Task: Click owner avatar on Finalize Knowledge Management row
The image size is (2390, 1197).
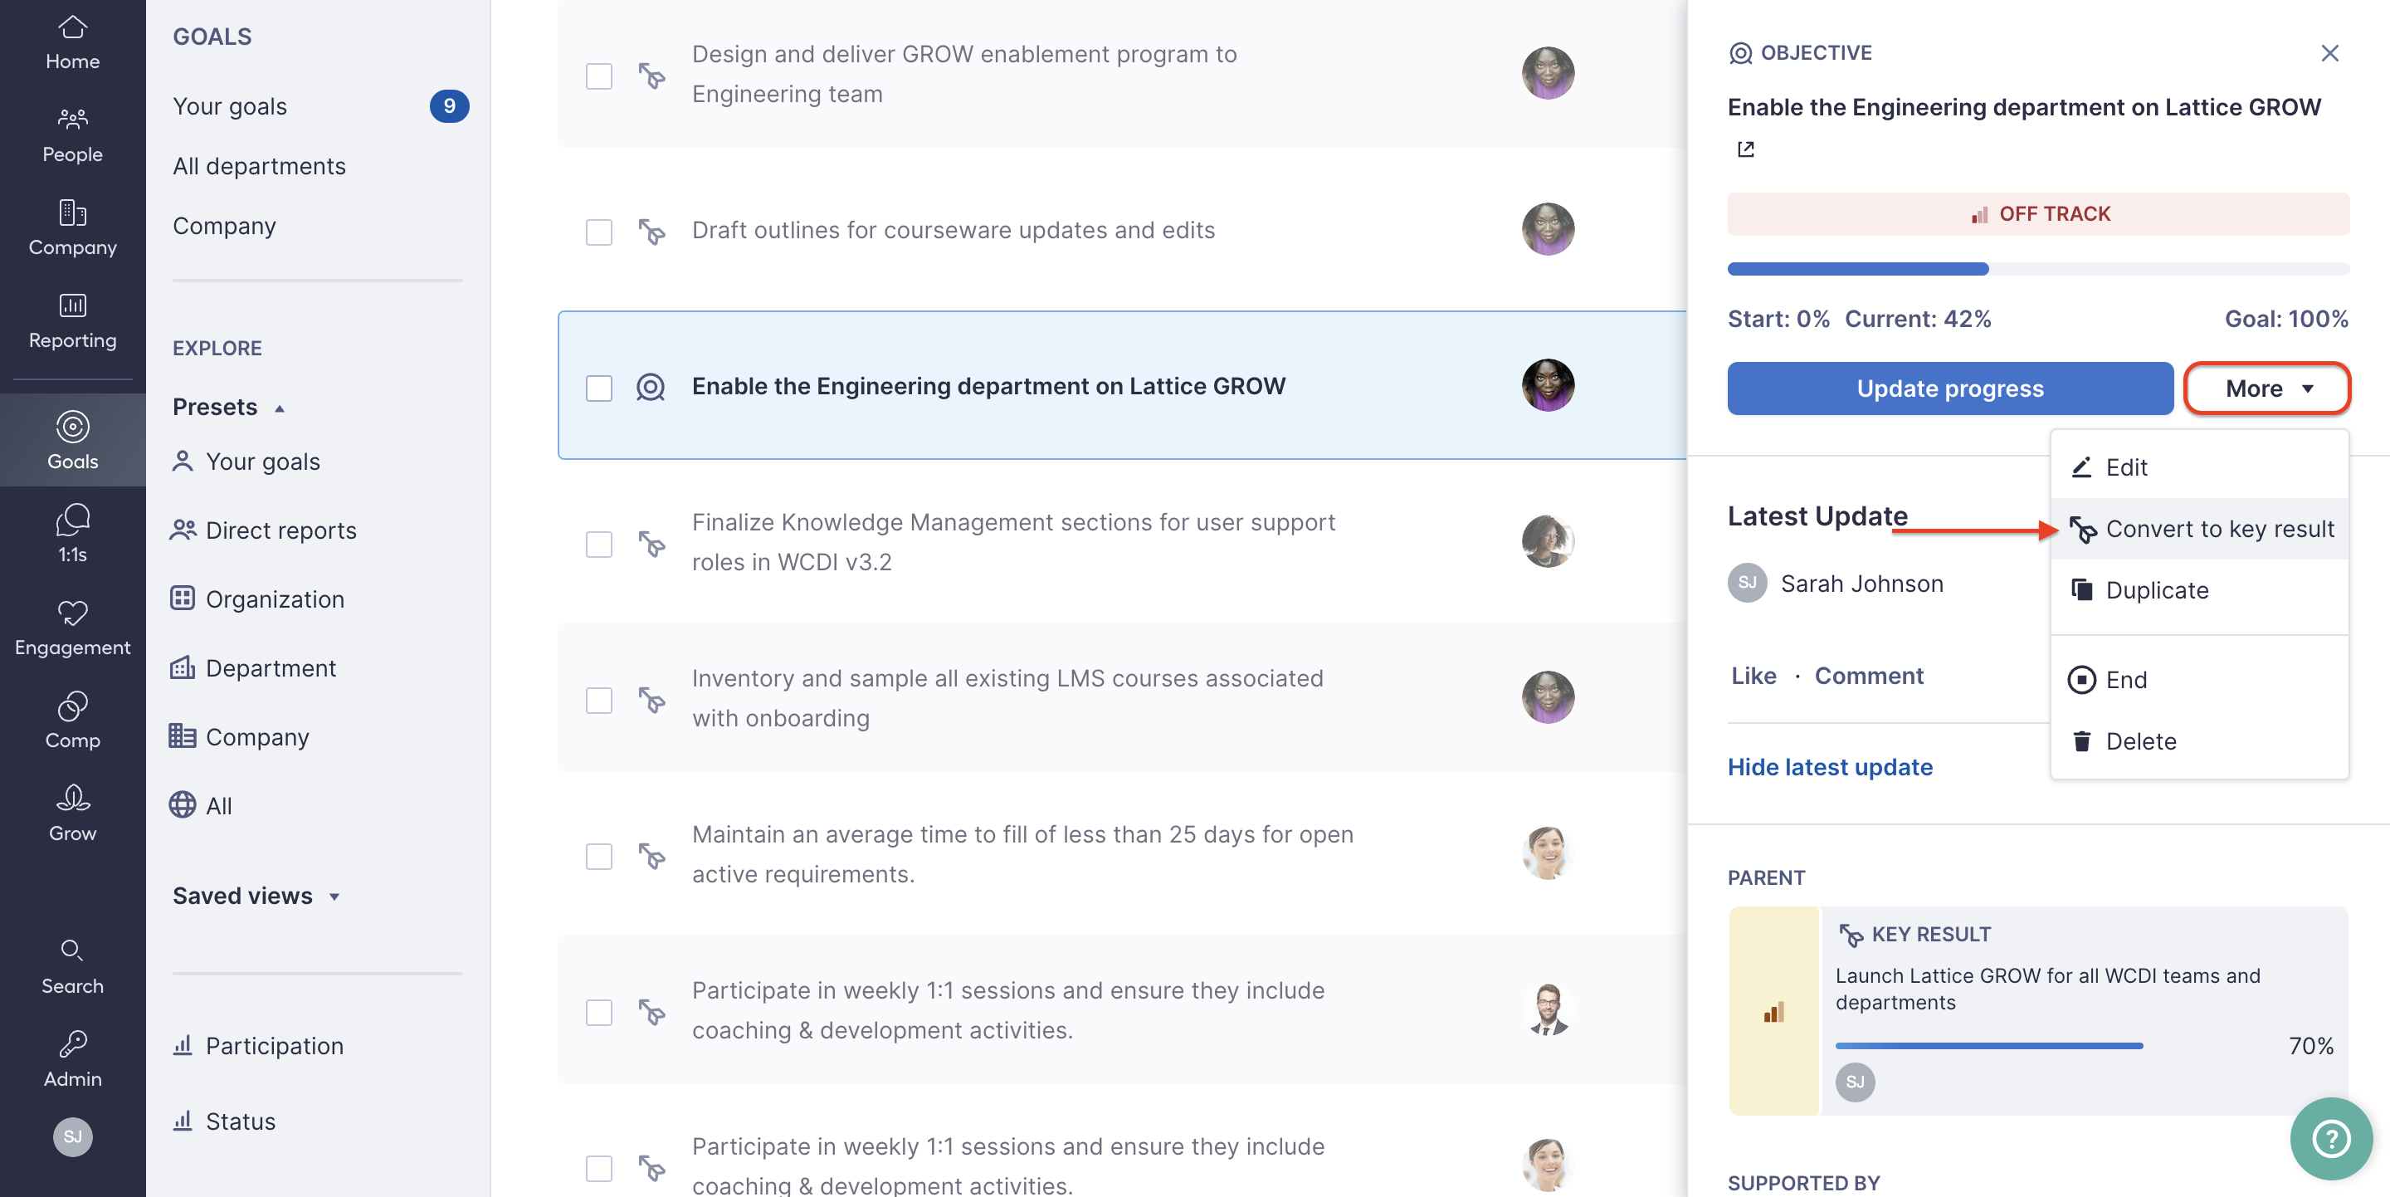Action: coord(1548,542)
